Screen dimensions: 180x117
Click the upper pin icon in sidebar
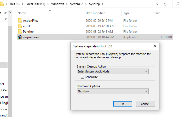(5, 13)
